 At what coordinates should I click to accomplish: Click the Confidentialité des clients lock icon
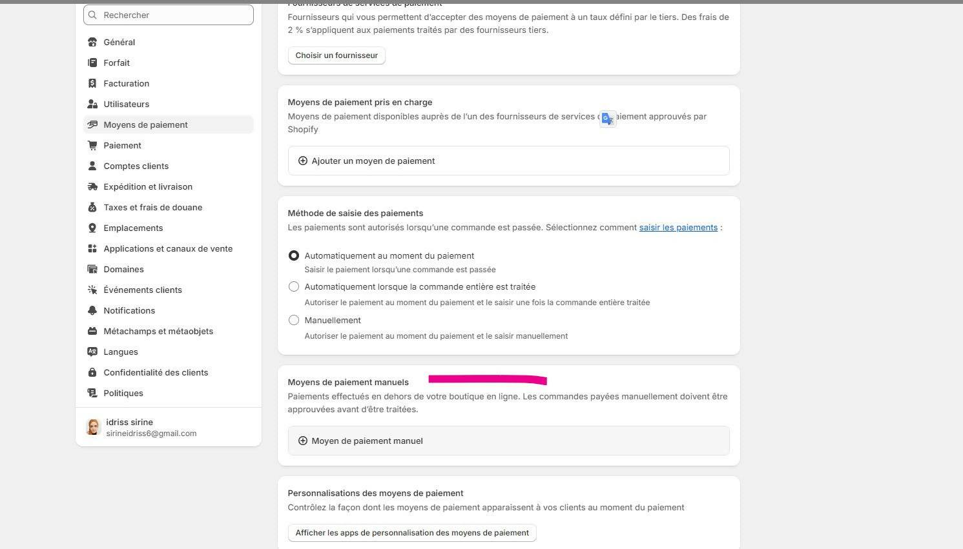(92, 372)
